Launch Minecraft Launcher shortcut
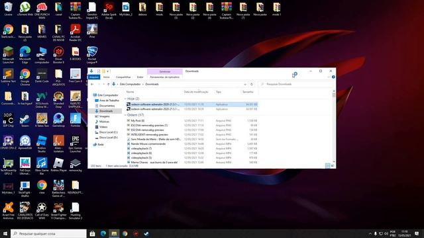424x238 pixels. pos(8,55)
